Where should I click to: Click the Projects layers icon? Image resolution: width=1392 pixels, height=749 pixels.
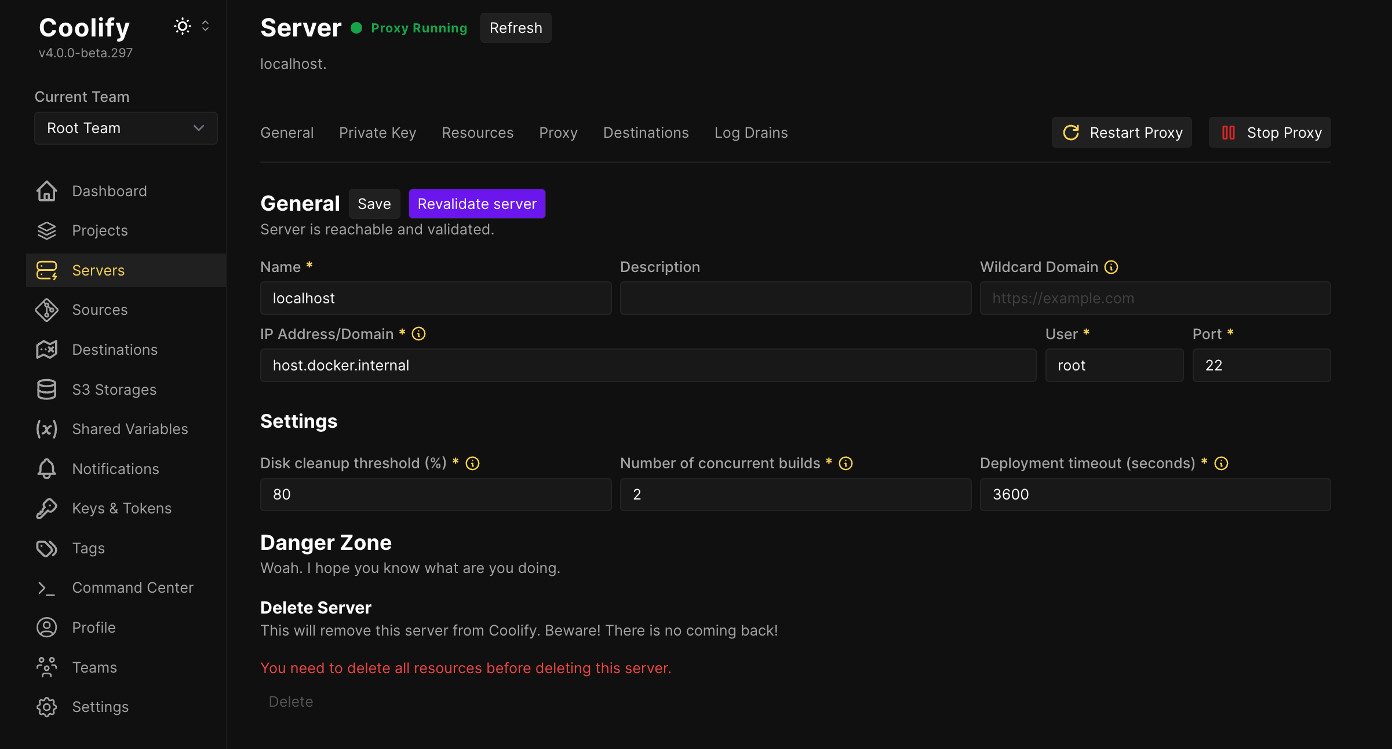[x=47, y=230]
